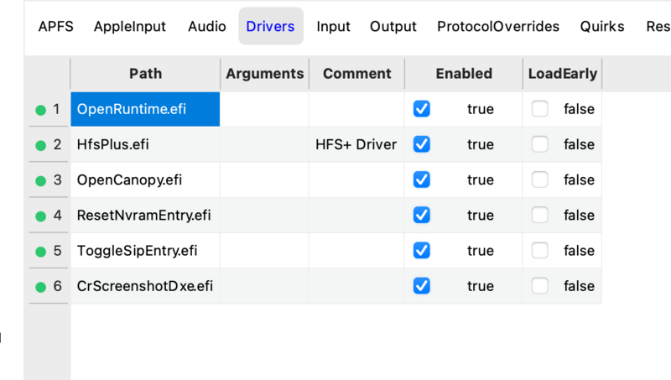Check LoadEarly for ResetNvramEntry.efi
671x380 pixels.
pyautogui.click(x=540, y=216)
